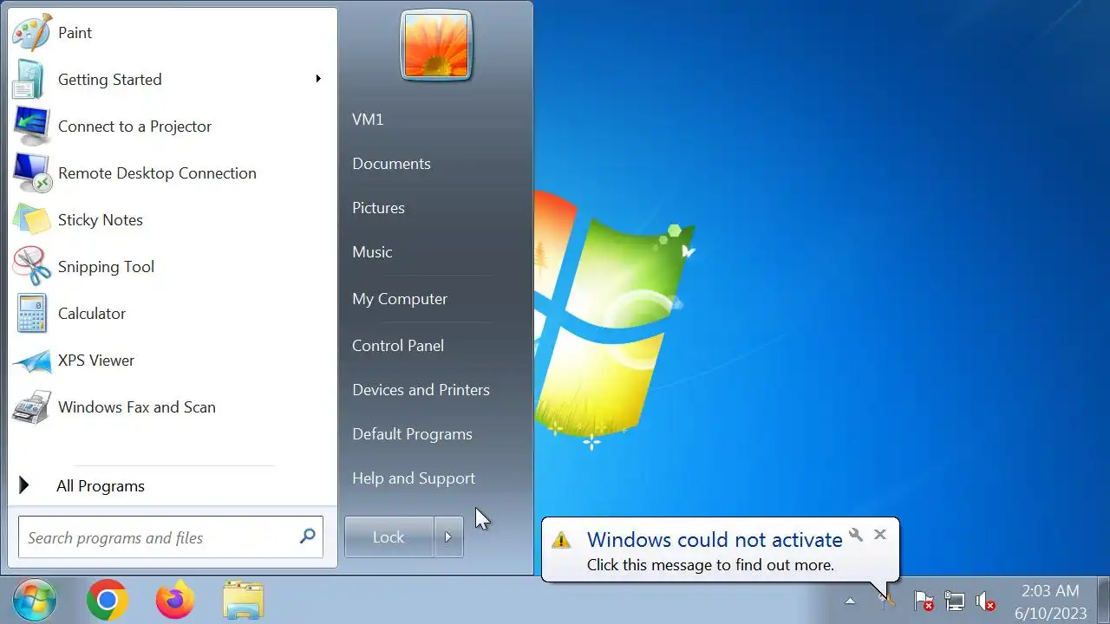The width and height of the screenshot is (1110, 624).
Task: Click the warning icon in activation balloon
Action: [562, 539]
